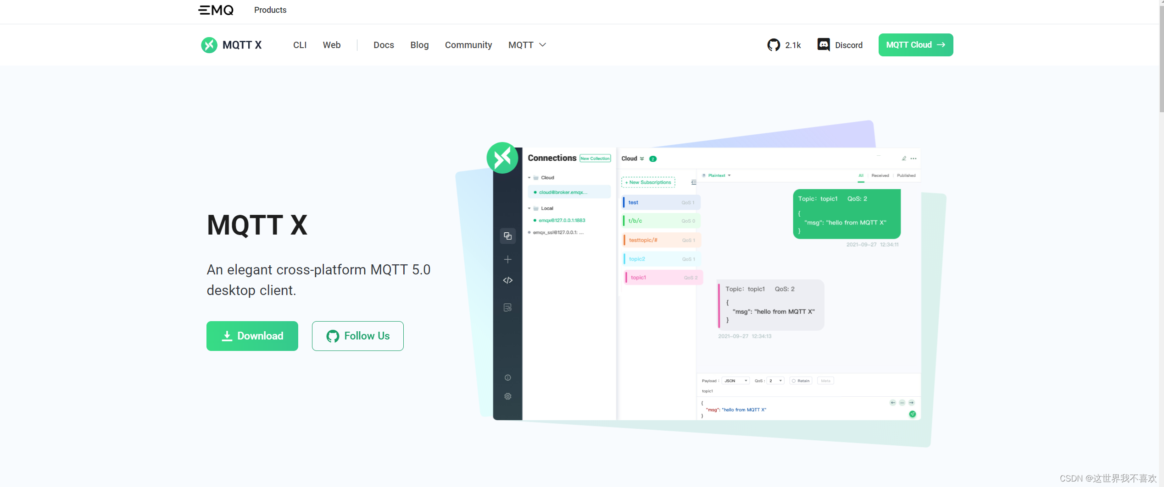Screen dimensions: 1164x487
Task: Select the emqx_ssl@127.0.0.1 connection
Action: 556,232
